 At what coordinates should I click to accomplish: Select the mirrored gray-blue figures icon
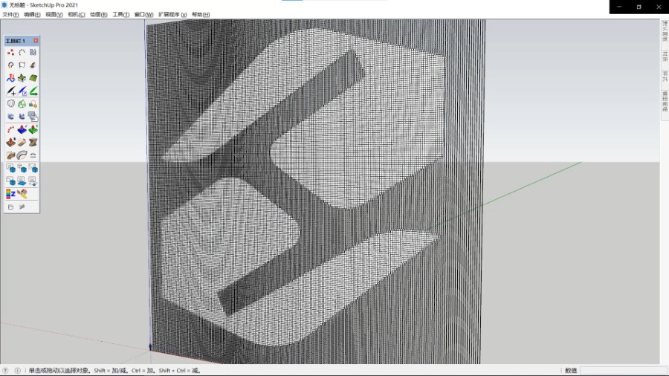(33, 53)
